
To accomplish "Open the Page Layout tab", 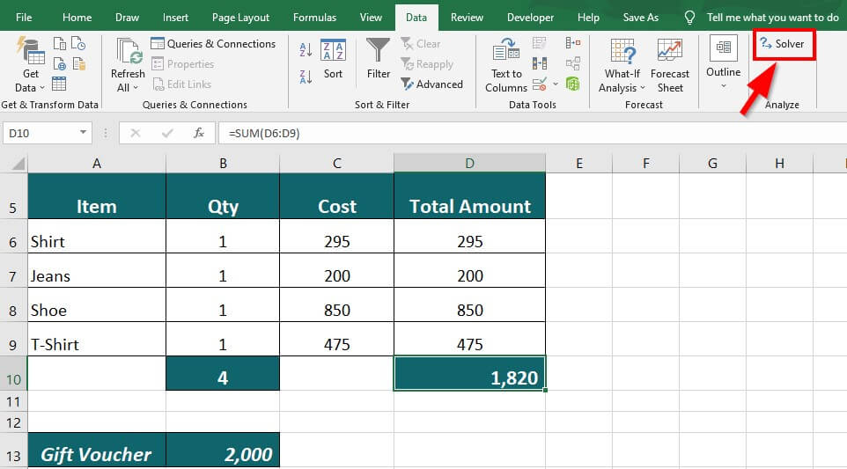I will pos(240,18).
